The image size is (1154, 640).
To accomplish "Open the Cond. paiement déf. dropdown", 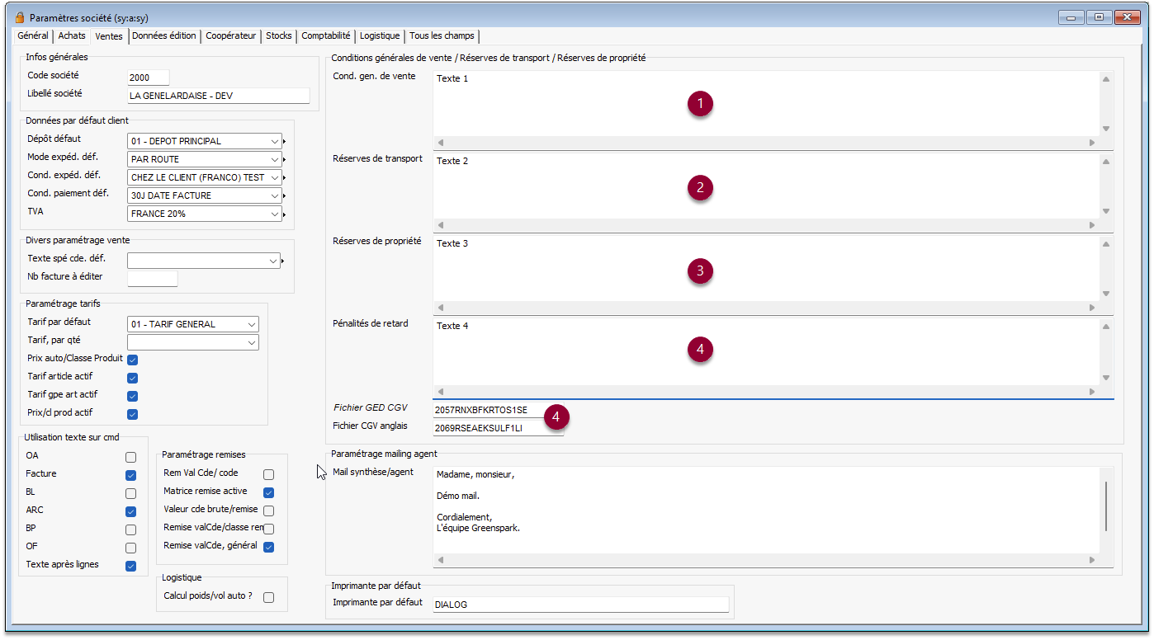I will pos(275,195).
